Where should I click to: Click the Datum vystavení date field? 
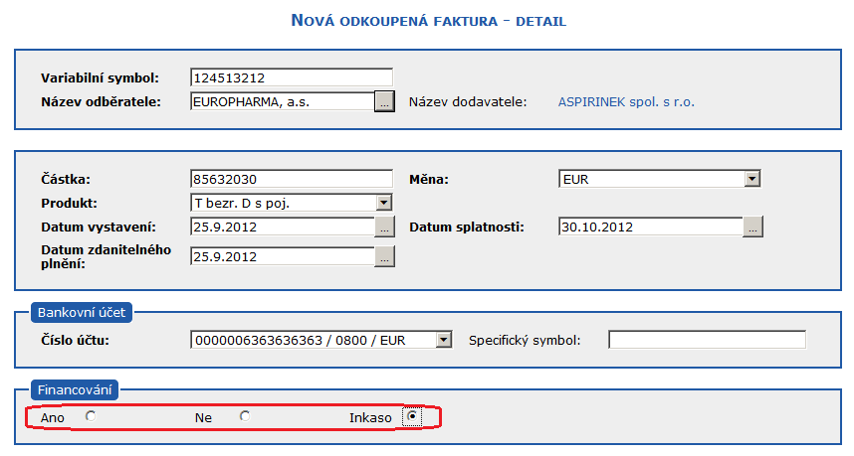(x=282, y=227)
